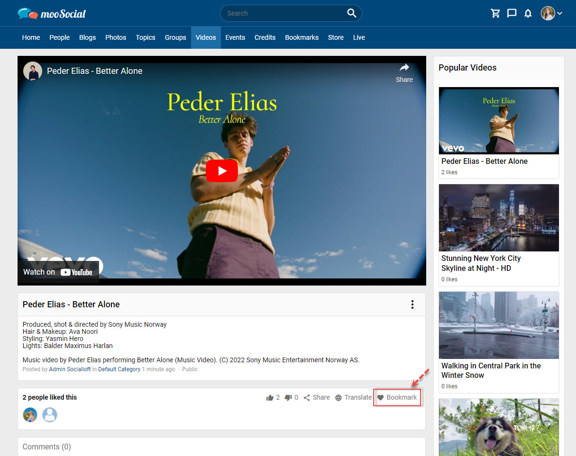Open the notifications bell
The width and height of the screenshot is (576, 456).
click(528, 13)
